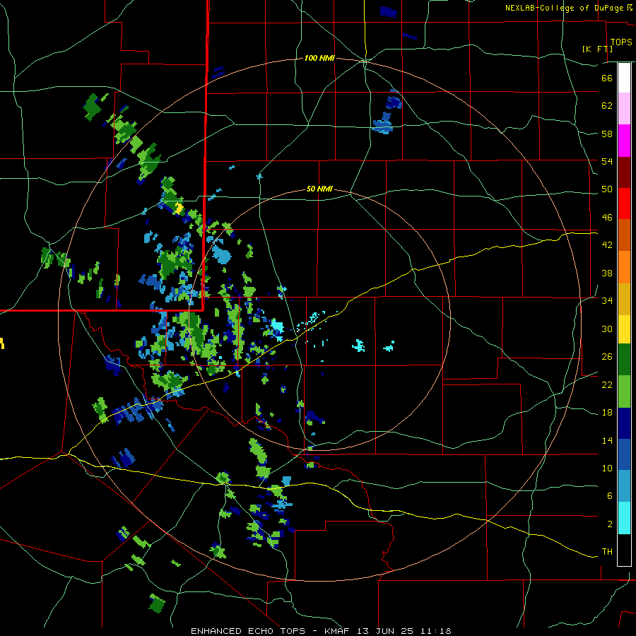This screenshot has width=636, height=636.
Task: Click the black TH swatch at legend bottom
Action: pos(624,550)
